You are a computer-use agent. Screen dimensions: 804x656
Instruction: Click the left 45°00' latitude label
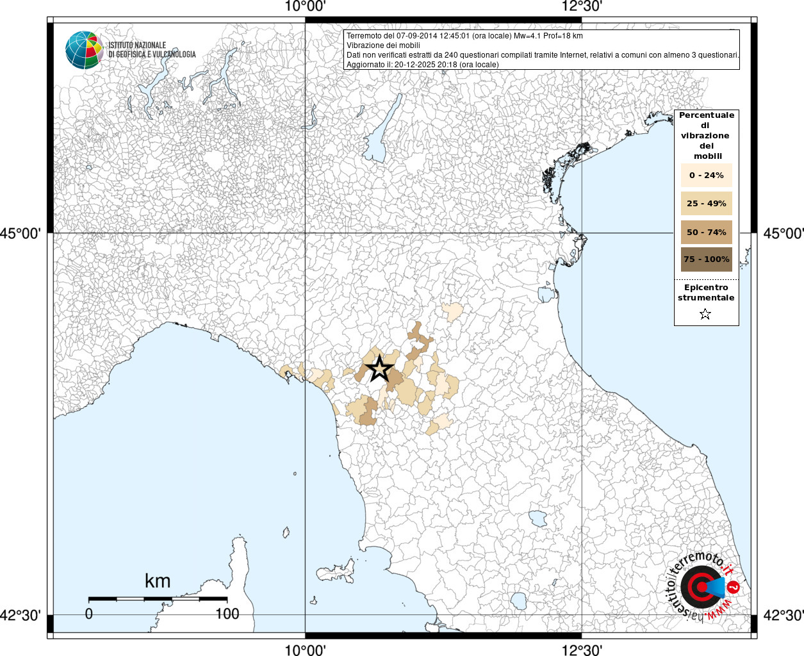[21, 233]
